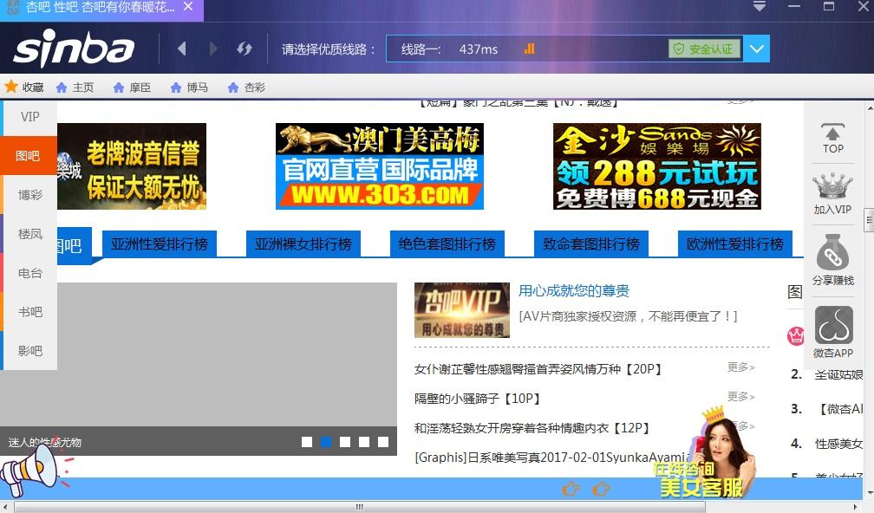Open the 澳门美高梅 www.303.com banner
Viewport: 874px width, 513px height.
pos(380,166)
